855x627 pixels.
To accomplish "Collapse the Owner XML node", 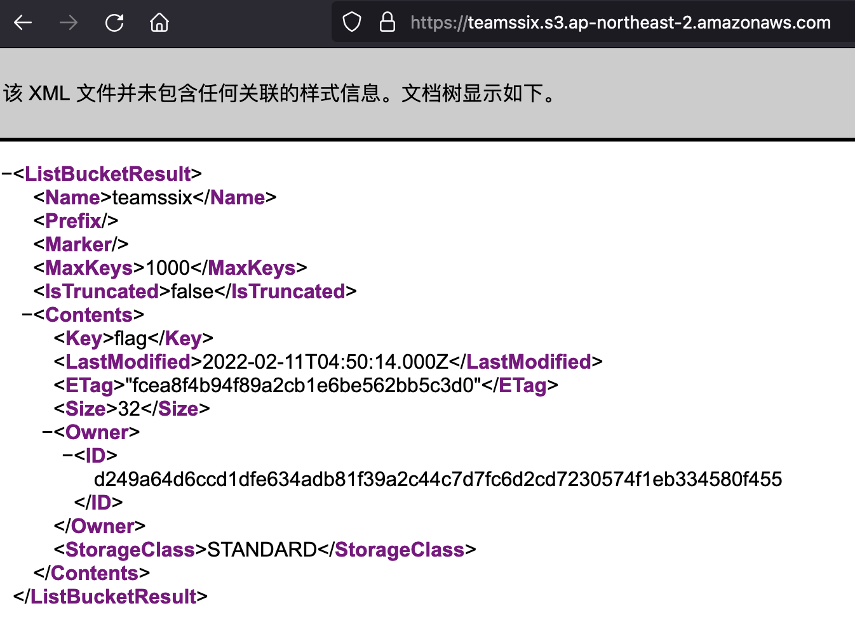I will pos(47,432).
